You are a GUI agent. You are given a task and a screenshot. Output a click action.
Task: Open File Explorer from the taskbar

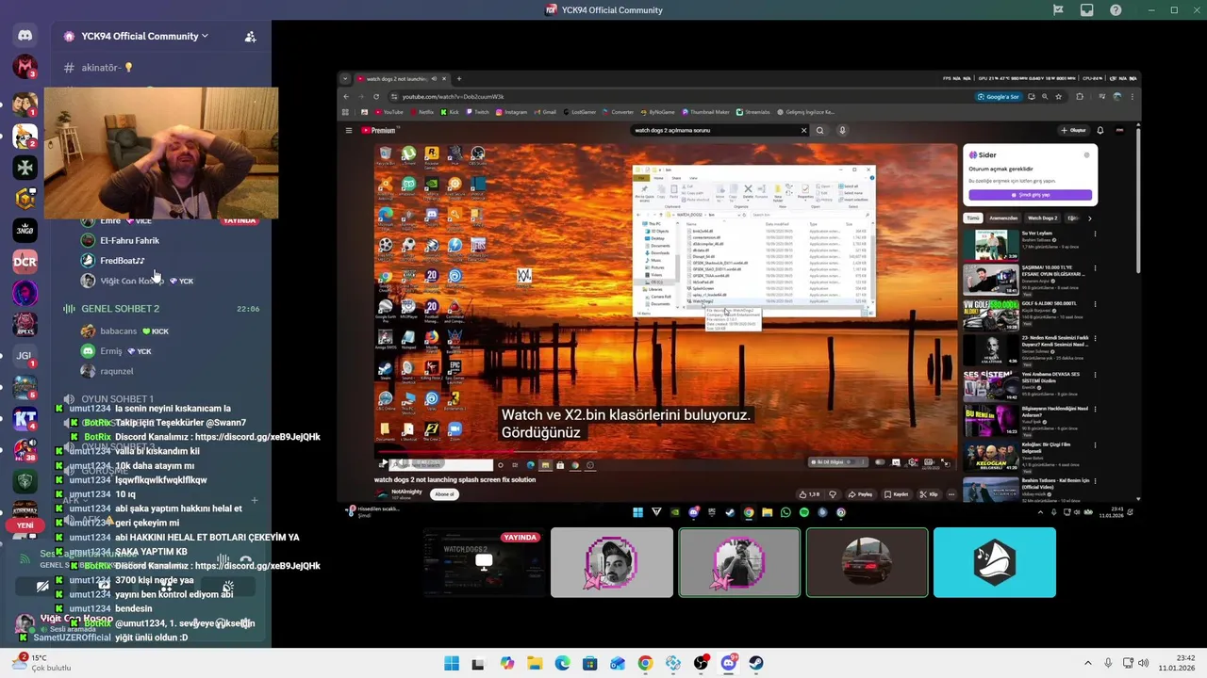pyautogui.click(x=535, y=663)
